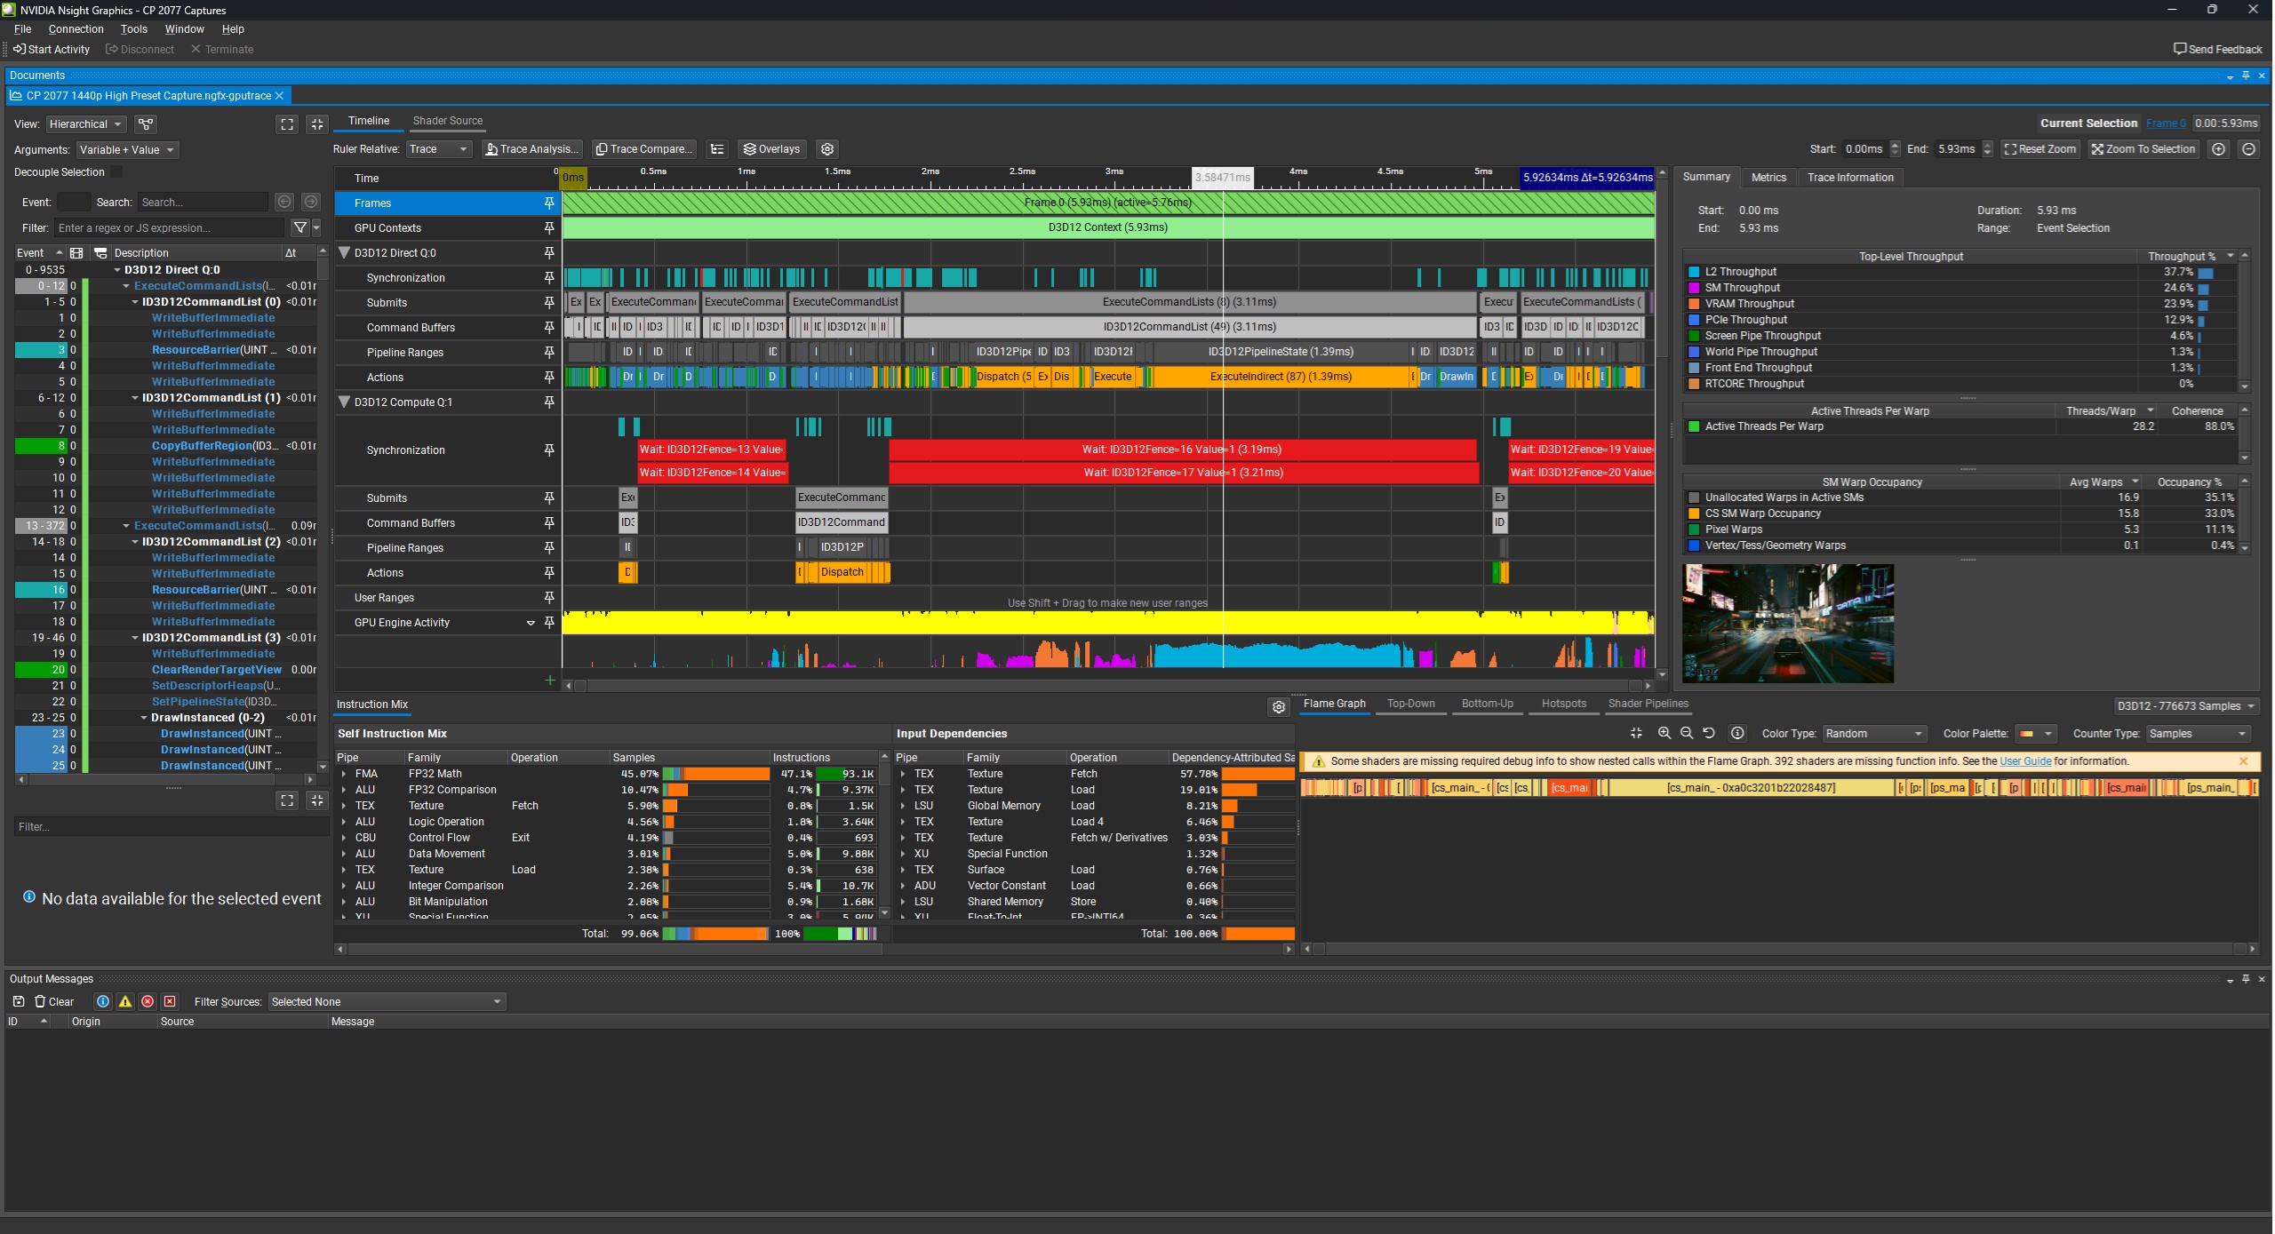Open the Color Palette swatch selector
The height and width of the screenshot is (1234, 2275).
(2035, 734)
